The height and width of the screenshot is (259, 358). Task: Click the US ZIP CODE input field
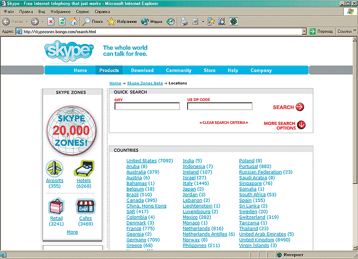[x=219, y=106]
